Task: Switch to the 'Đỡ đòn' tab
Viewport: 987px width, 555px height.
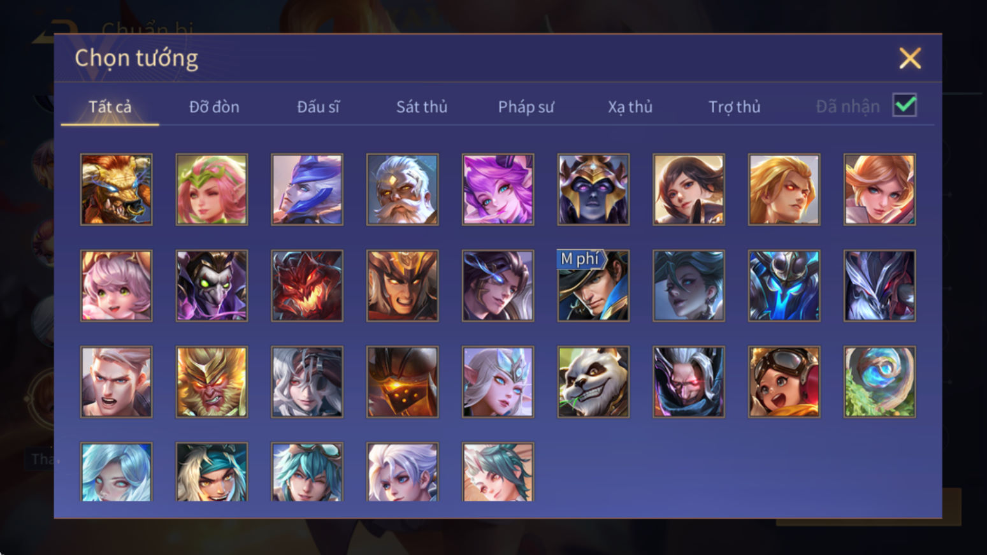Action: 214,106
